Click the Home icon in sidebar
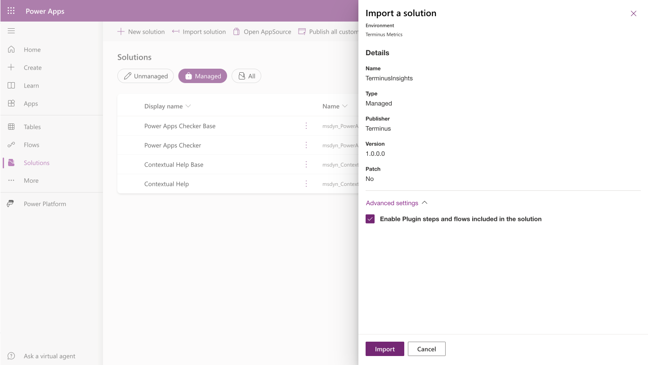 (11, 49)
